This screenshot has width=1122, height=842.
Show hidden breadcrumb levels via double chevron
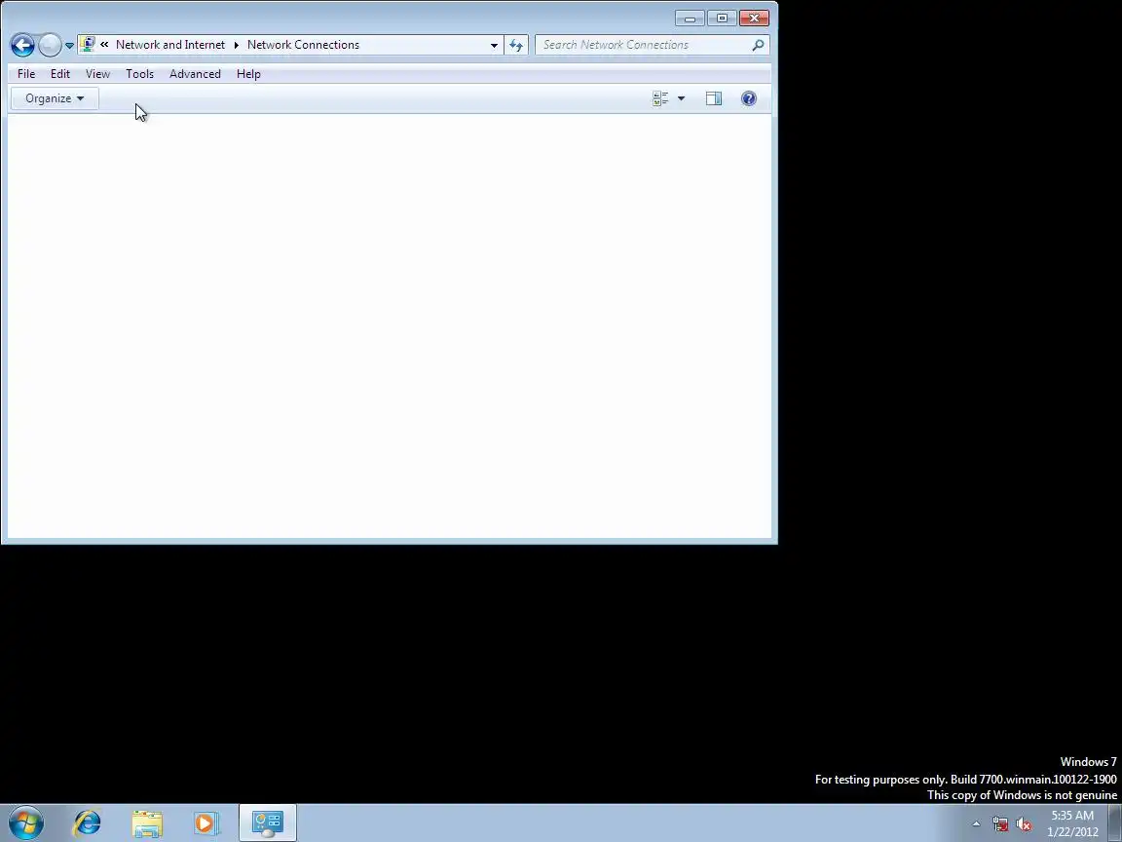click(x=104, y=45)
